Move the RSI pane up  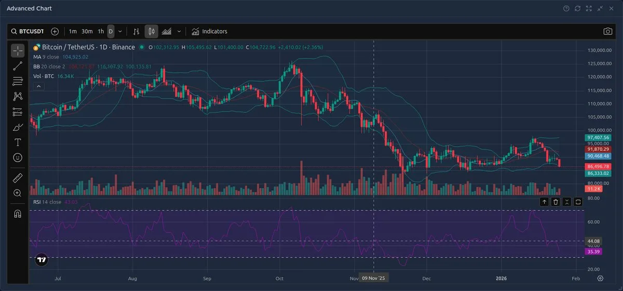(544, 202)
